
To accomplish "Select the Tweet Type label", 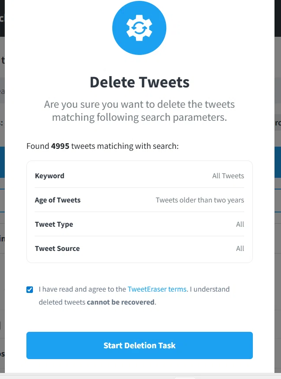I will coord(54,224).
